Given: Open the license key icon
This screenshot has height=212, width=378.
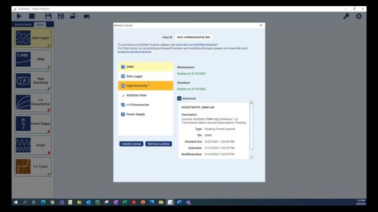Looking at the screenshot, I should coord(346,16).
